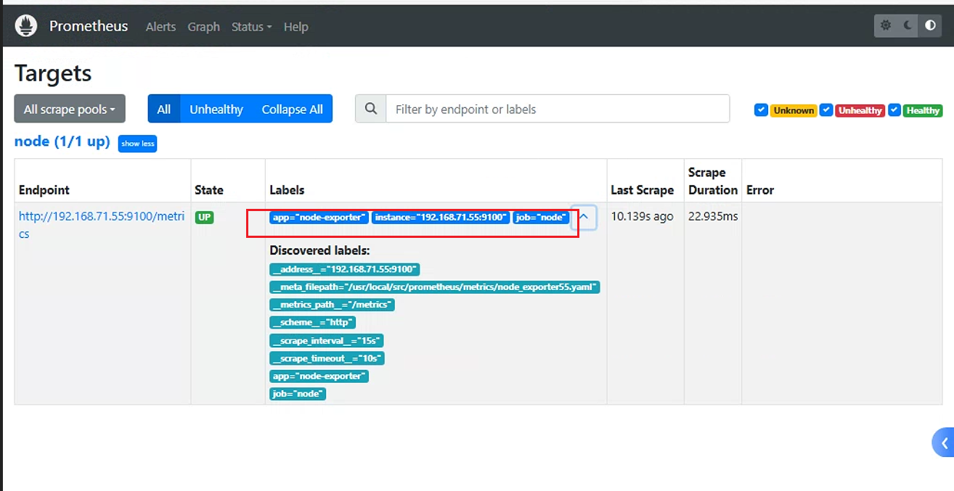Toggle the Unknown targets checkbox
This screenshot has width=954, height=491.
point(761,110)
